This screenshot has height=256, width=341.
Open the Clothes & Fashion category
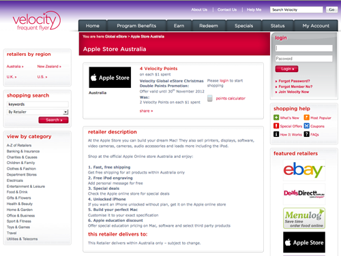click(21, 169)
